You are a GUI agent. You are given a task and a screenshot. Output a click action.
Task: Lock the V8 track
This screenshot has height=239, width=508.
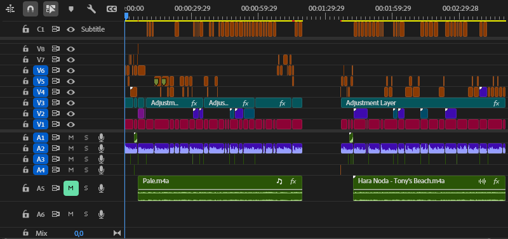click(x=25, y=49)
